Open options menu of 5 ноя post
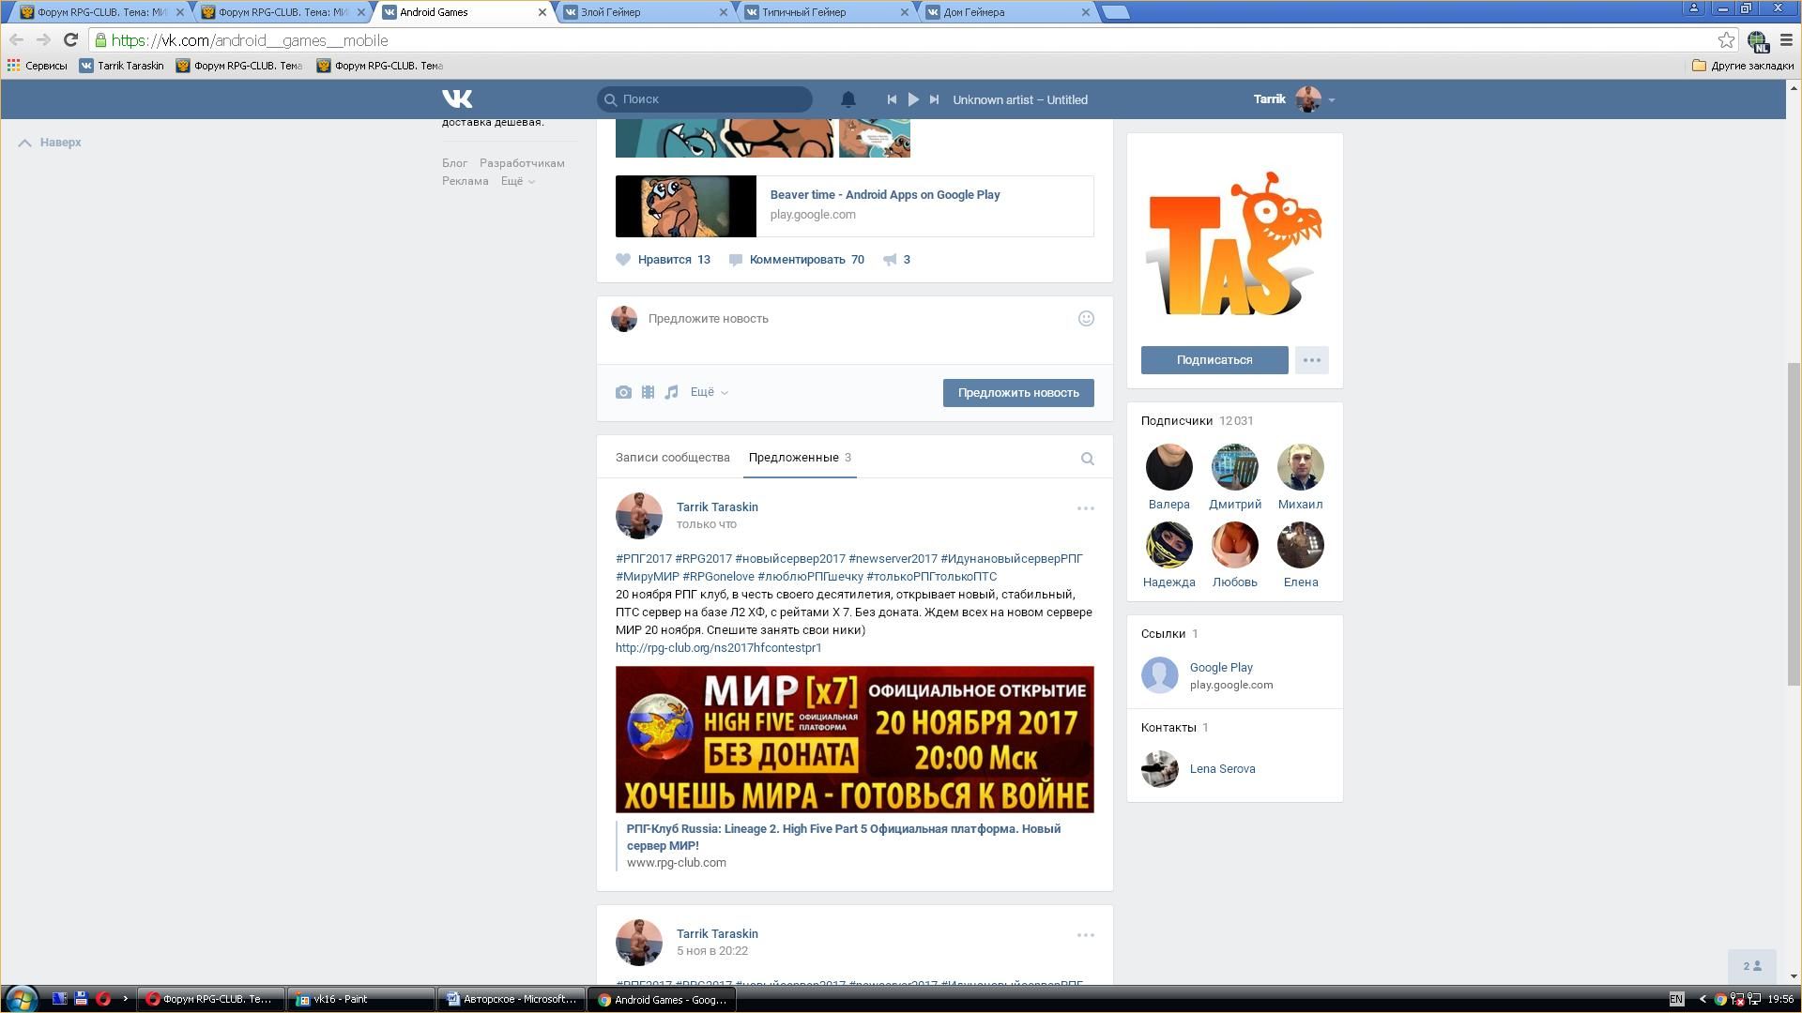The width and height of the screenshot is (1802, 1013). tap(1085, 935)
